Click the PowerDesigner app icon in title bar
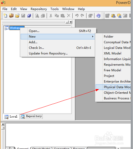The height and width of the screenshot is (149, 133). point(3,2)
